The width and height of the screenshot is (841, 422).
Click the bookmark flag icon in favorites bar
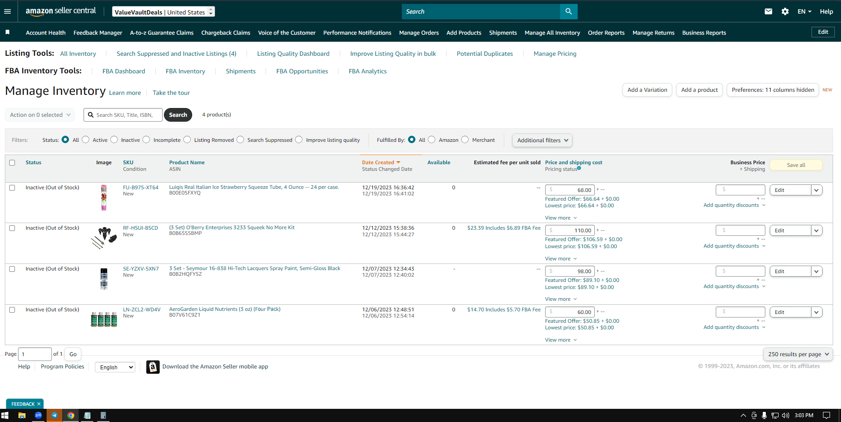tap(7, 32)
